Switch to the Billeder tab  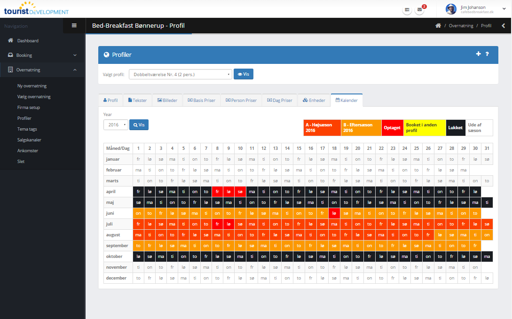coord(167,101)
